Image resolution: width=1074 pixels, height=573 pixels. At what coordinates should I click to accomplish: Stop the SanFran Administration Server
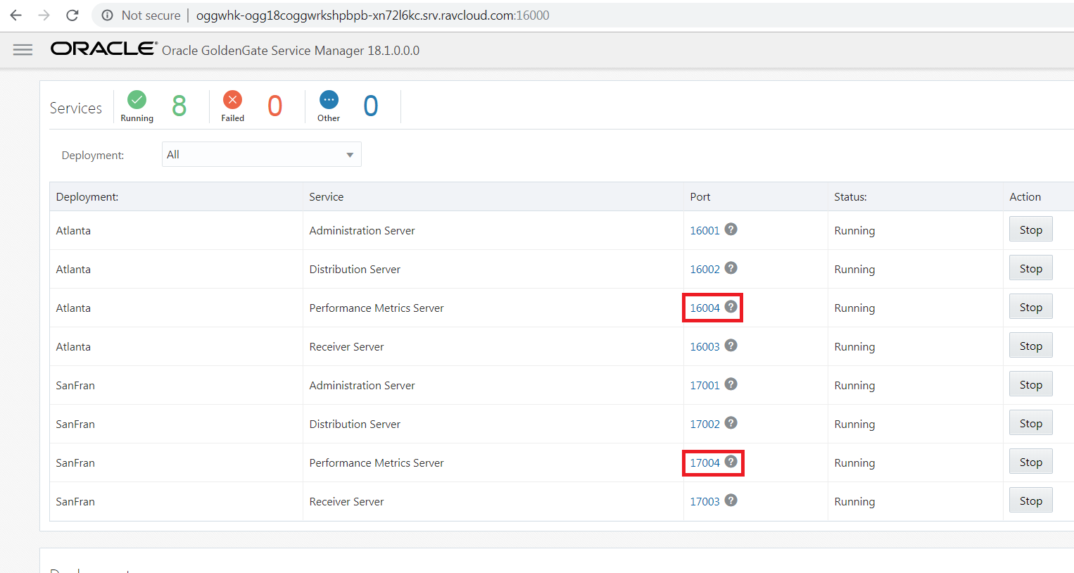1031,384
